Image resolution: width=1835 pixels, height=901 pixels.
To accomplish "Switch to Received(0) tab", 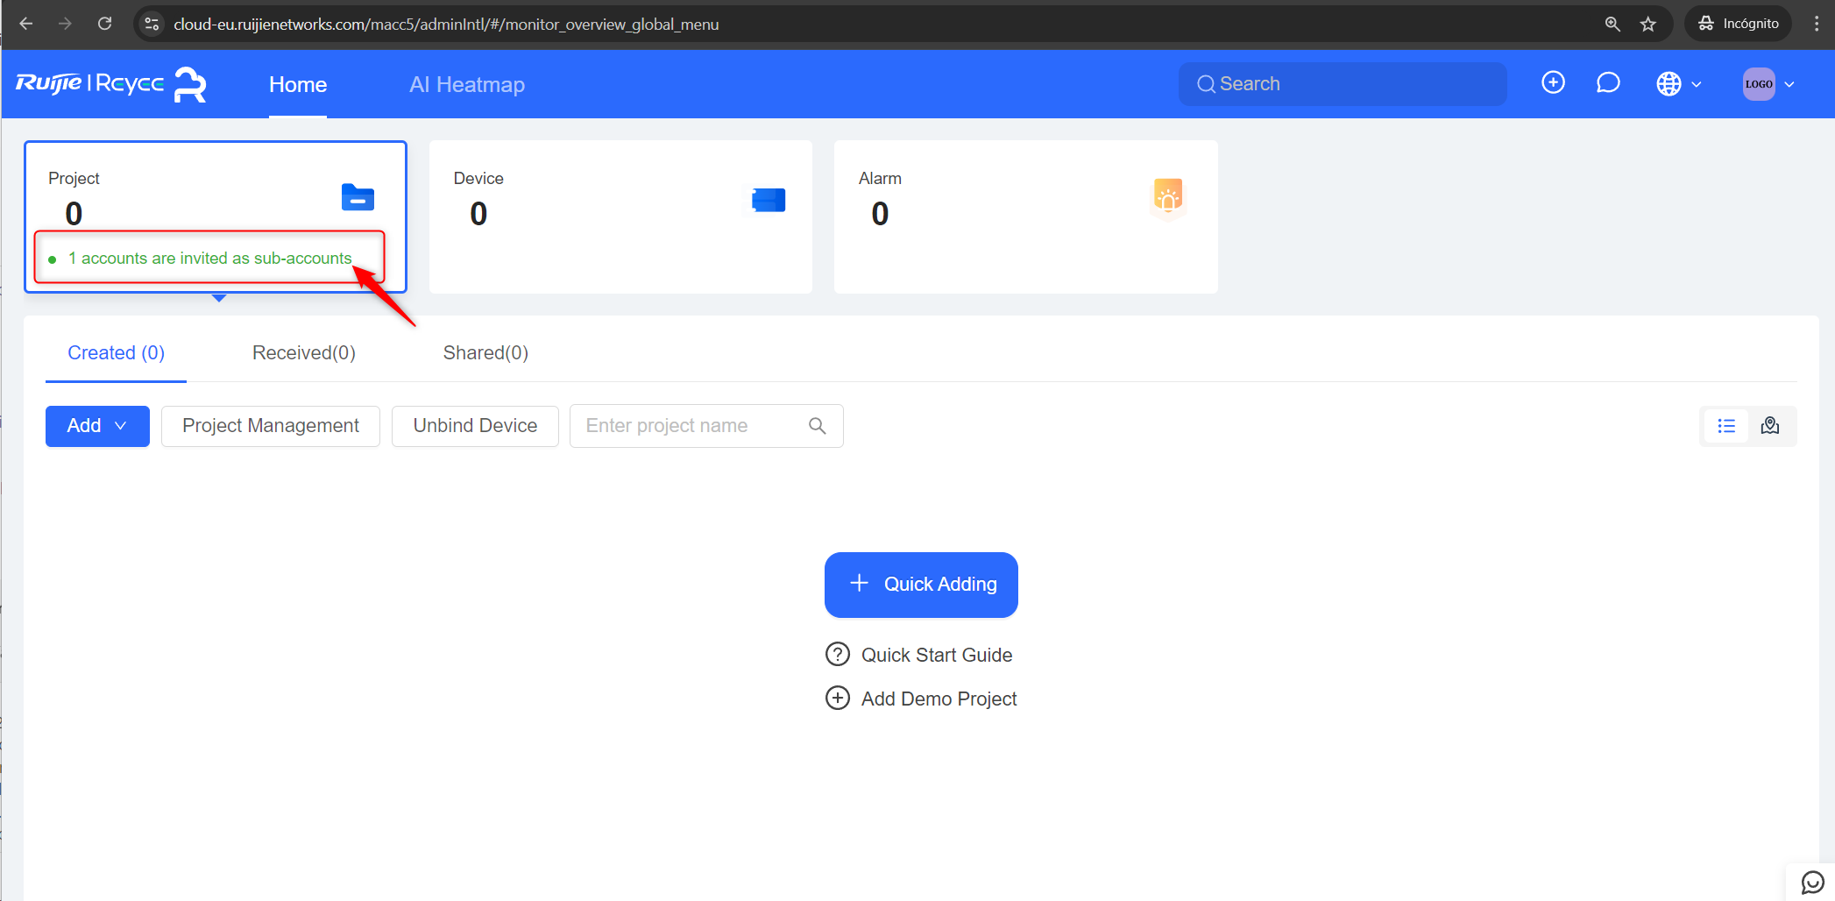I will tap(304, 352).
